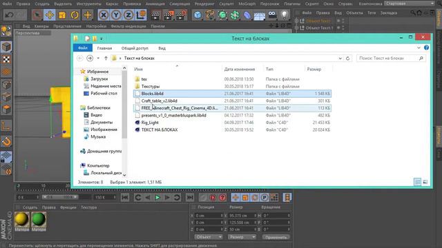Viewport: 442px width, 248px height.
Task: Jump to timeline start
Action: (x=125, y=198)
